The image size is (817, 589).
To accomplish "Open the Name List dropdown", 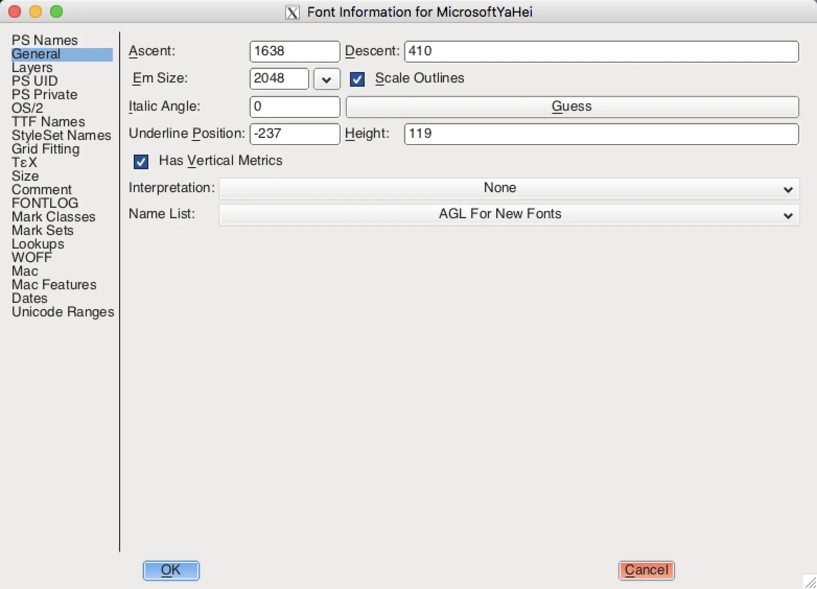I will click(509, 215).
